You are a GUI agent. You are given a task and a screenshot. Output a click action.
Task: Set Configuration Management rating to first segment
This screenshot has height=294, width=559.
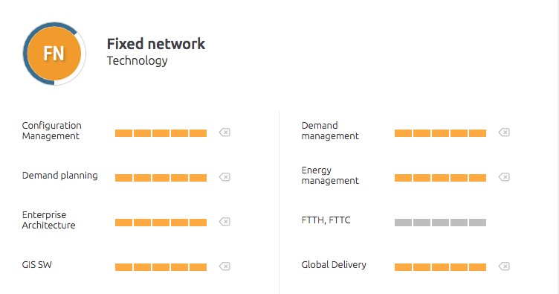pyautogui.click(x=123, y=133)
